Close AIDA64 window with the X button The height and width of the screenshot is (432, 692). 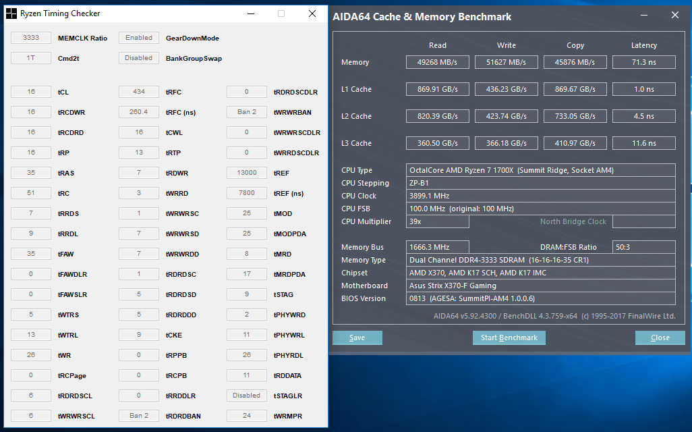pyautogui.click(x=674, y=16)
